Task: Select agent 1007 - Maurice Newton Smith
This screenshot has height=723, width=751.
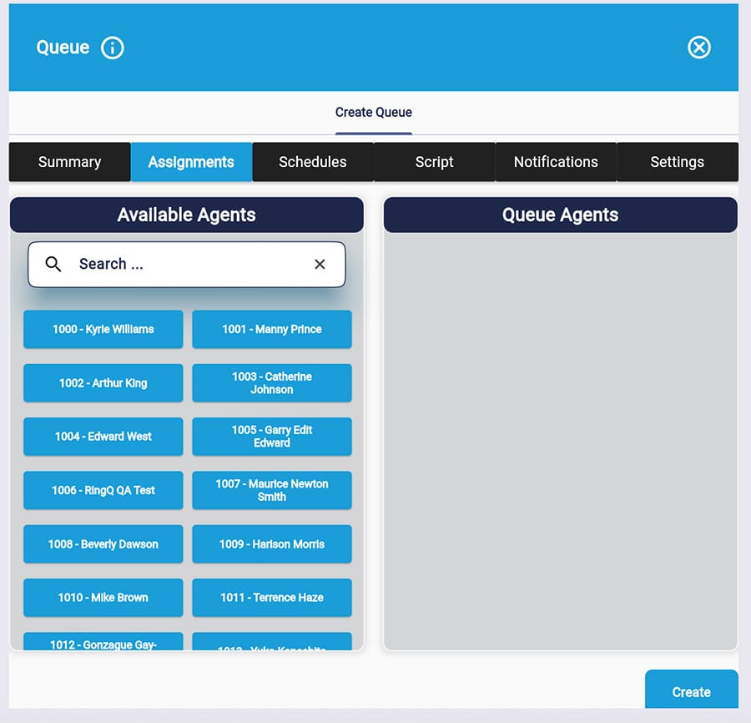Action: (x=272, y=490)
